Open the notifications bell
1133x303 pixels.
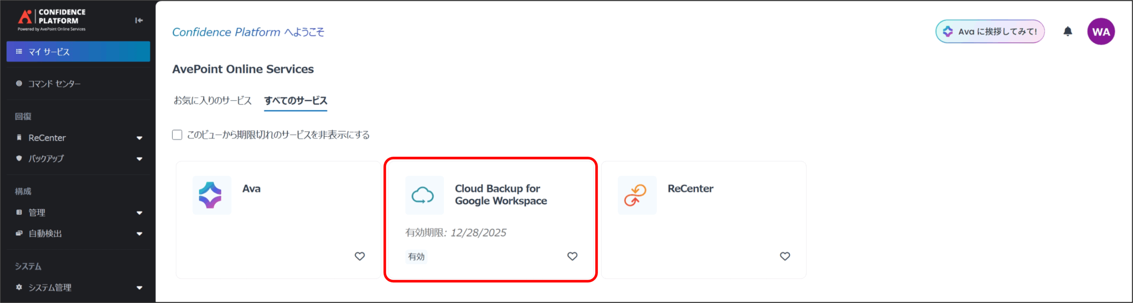pyautogui.click(x=1067, y=31)
